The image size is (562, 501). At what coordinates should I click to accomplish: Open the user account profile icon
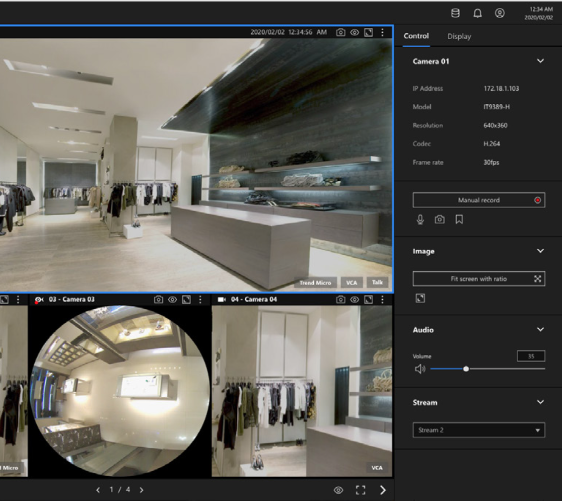[x=500, y=14]
